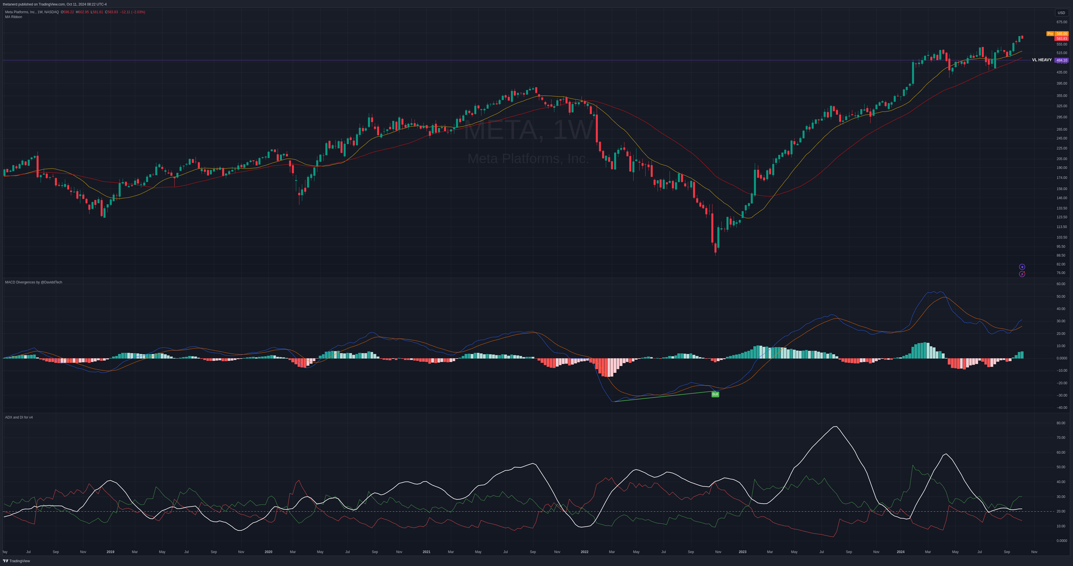Screen dimensions: 1073x566
Task: Click the purple star event marker icon
Action: (1022, 267)
